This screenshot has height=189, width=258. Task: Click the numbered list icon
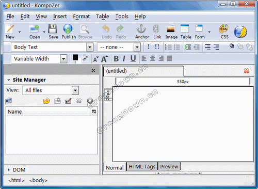coord(168,47)
